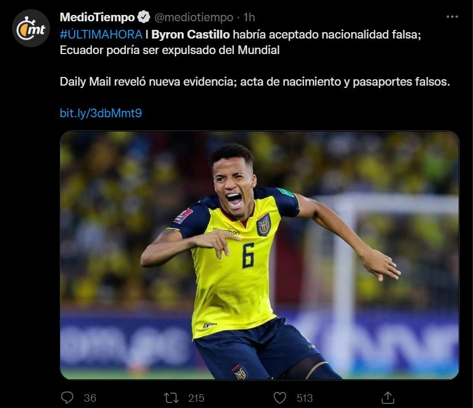Click the MedioTiempo profile avatar
The width and height of the screenshot is (473, 408).
(31, 28)
